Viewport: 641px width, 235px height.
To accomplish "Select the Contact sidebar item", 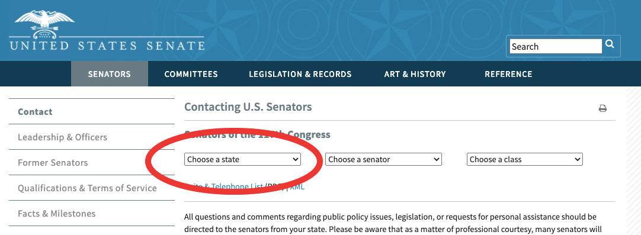I will (x=35, y=111).
